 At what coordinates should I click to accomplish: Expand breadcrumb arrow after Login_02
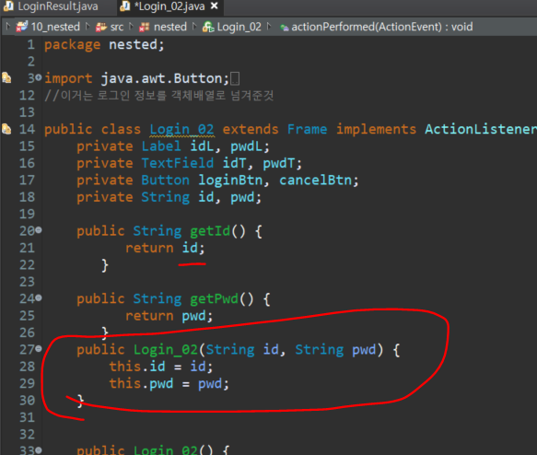coord(269,27)
